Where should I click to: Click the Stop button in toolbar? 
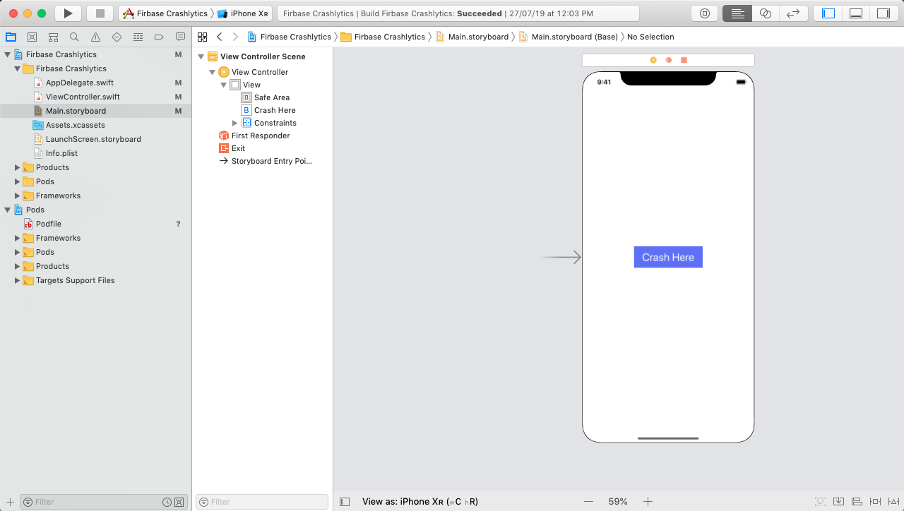click(x=100, y=13)
